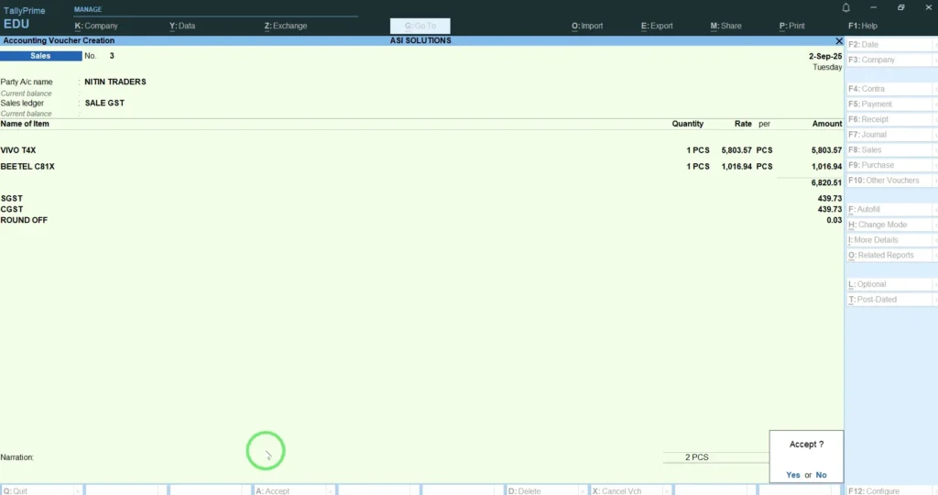Click the round off amount 0.03
Viewport: 938px width, 495px height.
(834, 220)
